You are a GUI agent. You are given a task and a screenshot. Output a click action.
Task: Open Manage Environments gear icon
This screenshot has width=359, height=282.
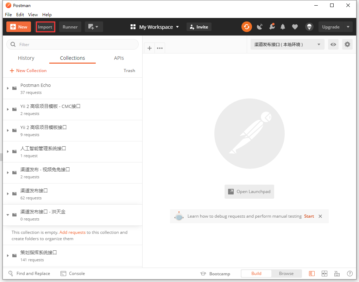tap(347, 44)
